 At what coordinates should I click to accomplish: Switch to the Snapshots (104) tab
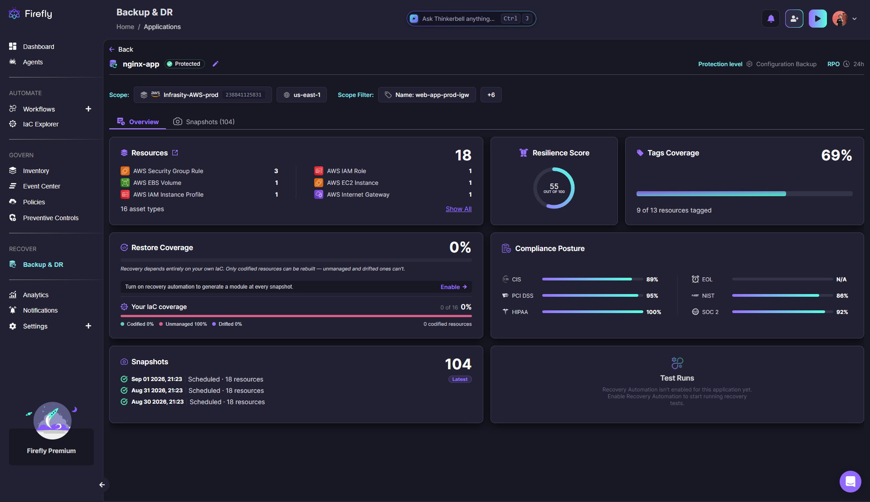[204, 122]
